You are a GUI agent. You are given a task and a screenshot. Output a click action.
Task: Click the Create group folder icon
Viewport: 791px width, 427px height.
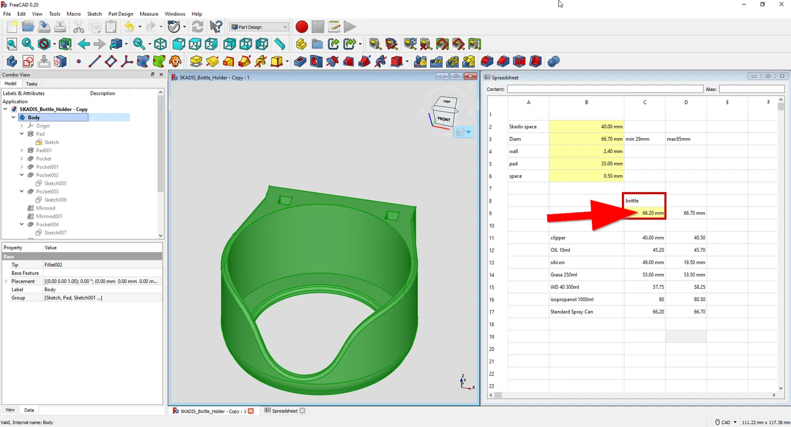pyautogui.click(x=317, y=44)
